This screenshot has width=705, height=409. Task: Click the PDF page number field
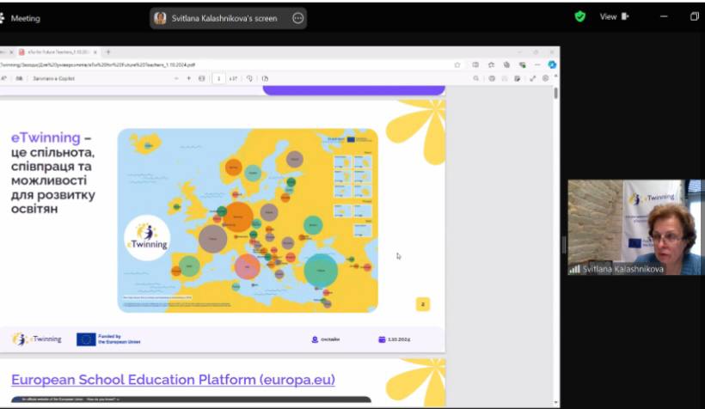pyautogui.click(x=218, y=78)
